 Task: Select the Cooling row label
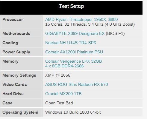click(10, 43)
